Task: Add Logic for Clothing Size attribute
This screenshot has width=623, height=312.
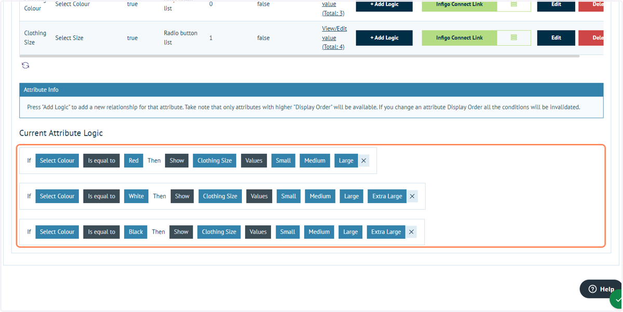Action: point(384,37)
